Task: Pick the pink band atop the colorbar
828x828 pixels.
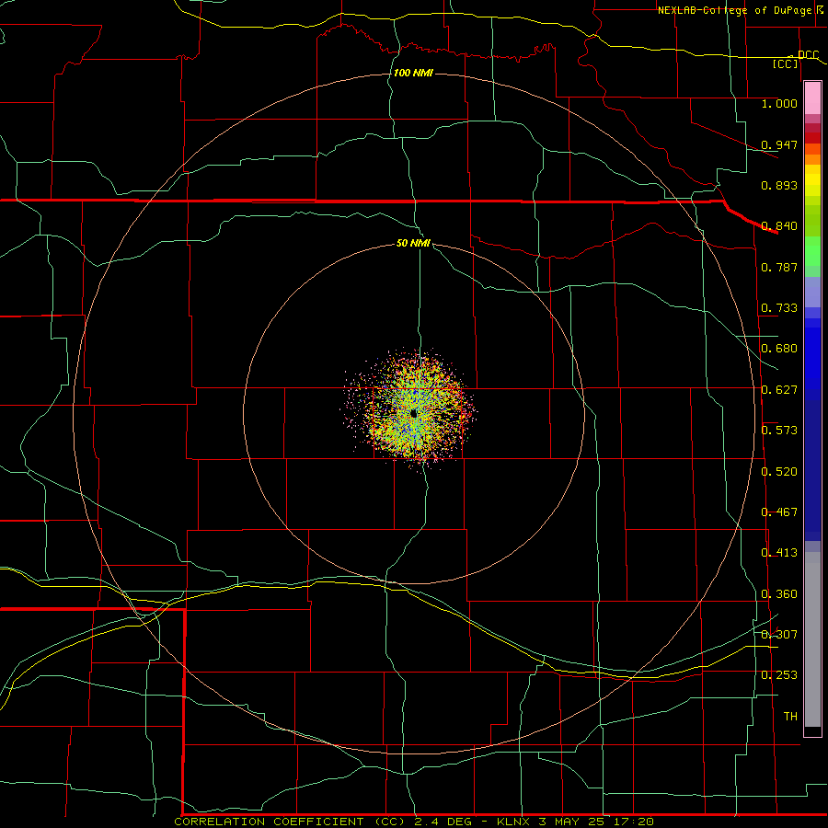Action: pyautogui.click(x=812, y=98)
